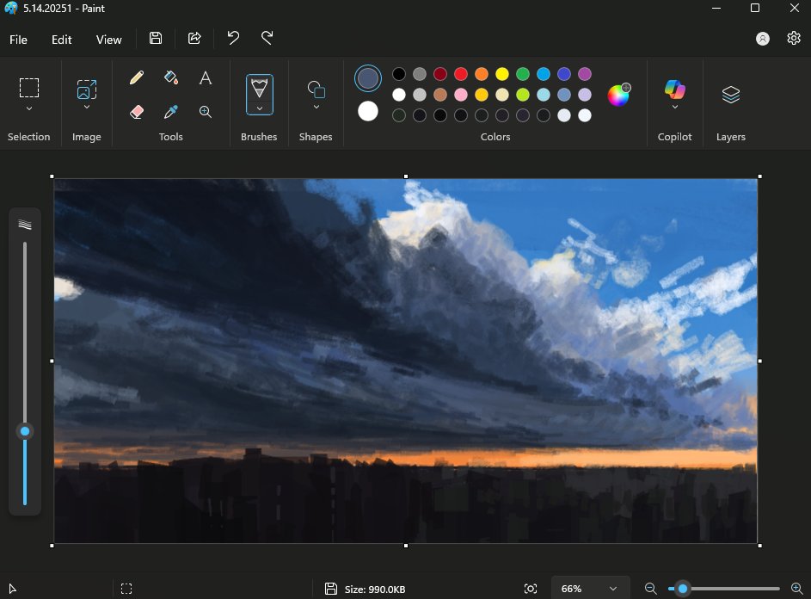The width and height of the screenshot is (811, 599).
Task: Pick the gray color swatch
Action: coord(420,74)
